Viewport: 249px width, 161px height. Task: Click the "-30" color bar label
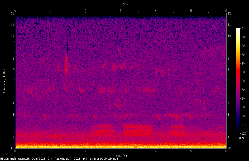(242, 55)
